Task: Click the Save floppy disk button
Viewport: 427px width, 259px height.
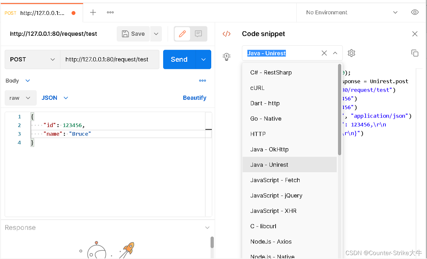Action: pyautogui.click(x=133, y=34)
